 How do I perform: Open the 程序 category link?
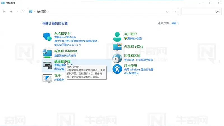(57, 75)
